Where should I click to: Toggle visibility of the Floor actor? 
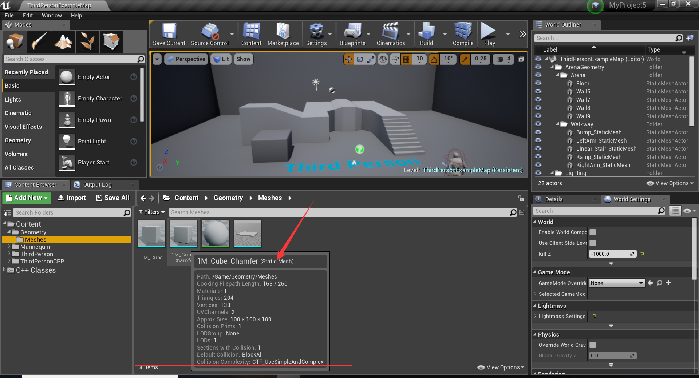pyautogui.click(x=538, y=83)
